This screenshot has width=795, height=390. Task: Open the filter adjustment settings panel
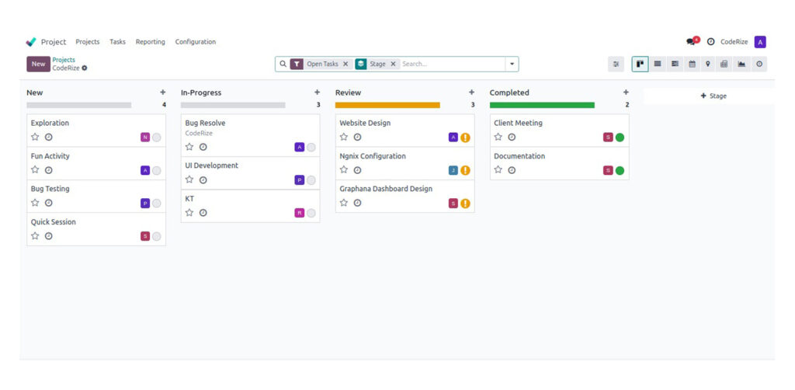tap(616, 64)
